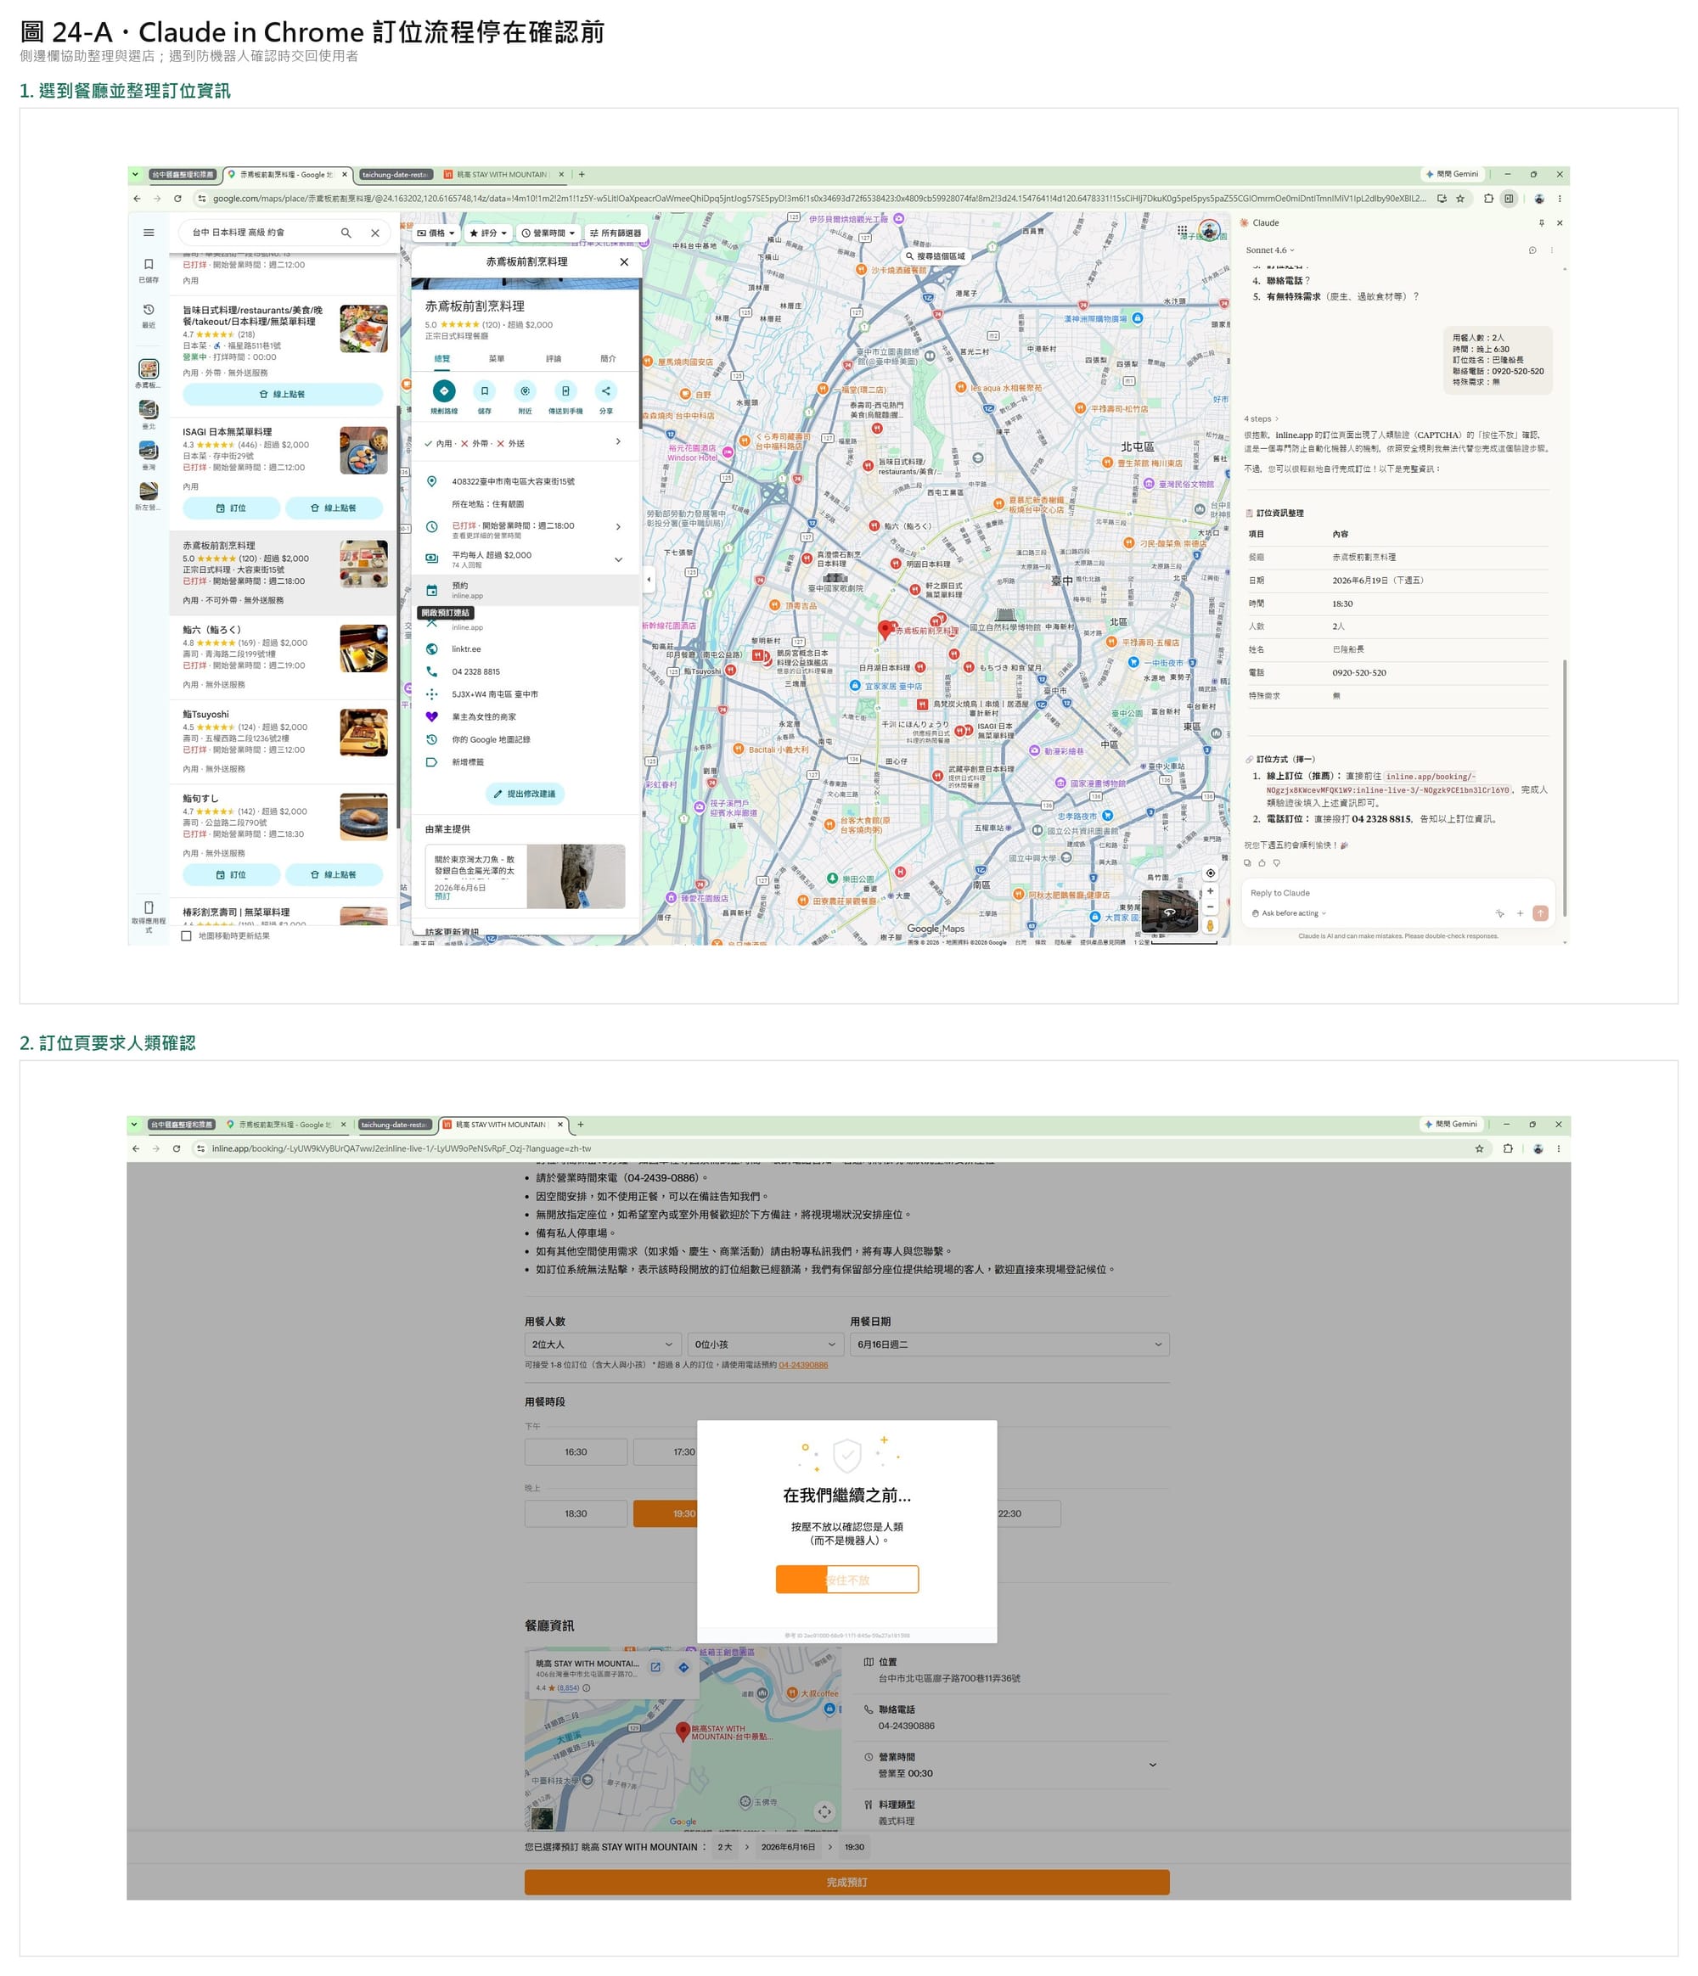
Task: Bookmark the Google Maps page with star
Action: [x=1459, y=199]
